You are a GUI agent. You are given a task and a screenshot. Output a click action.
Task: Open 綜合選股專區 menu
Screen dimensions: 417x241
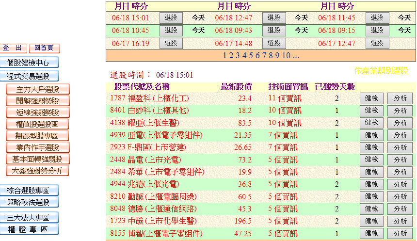29,190
